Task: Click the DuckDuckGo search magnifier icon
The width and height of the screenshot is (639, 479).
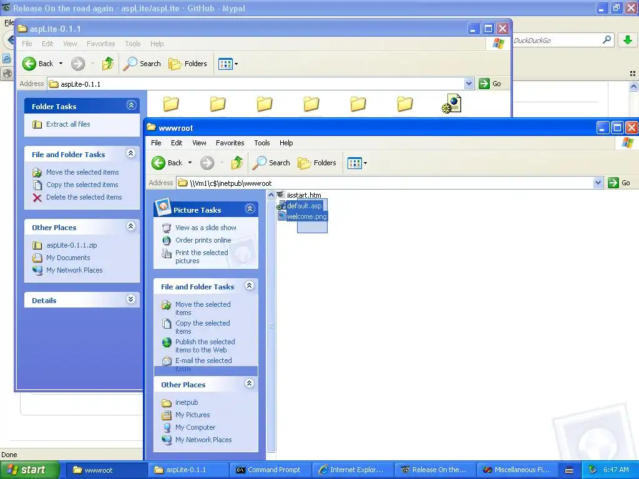Action: [x=607, y=40]
